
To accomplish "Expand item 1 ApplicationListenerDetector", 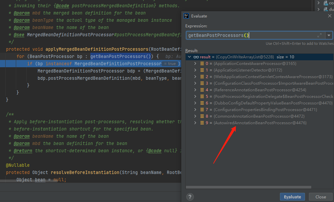I will point(195,70).
